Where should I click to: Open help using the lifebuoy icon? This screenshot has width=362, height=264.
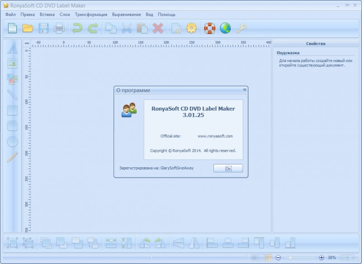pyautogui.click(x=210, y=28)
